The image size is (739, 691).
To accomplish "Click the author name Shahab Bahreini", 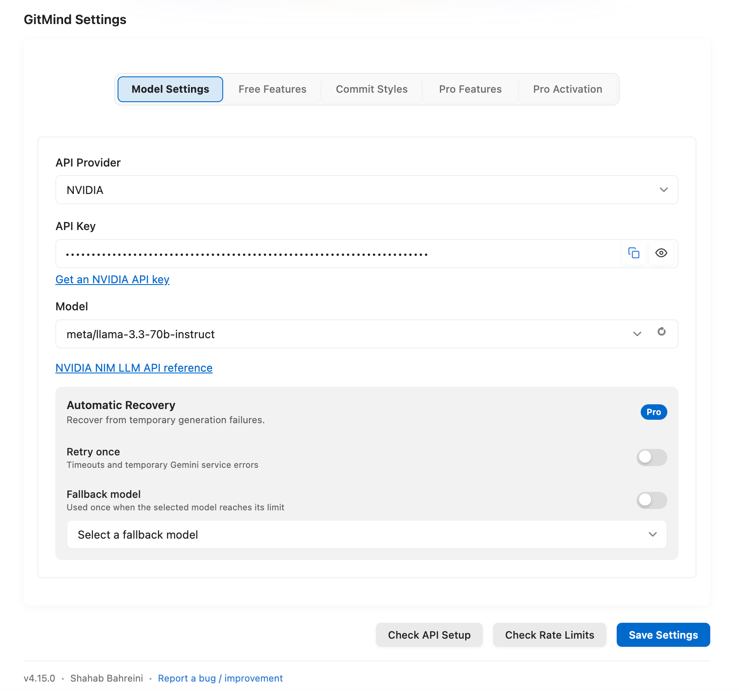I will pos(106,678).
